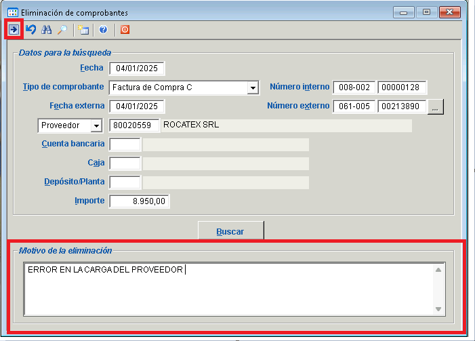Click the new record icon with star
Screen dimensions: 475x341
tap(83, 30)
